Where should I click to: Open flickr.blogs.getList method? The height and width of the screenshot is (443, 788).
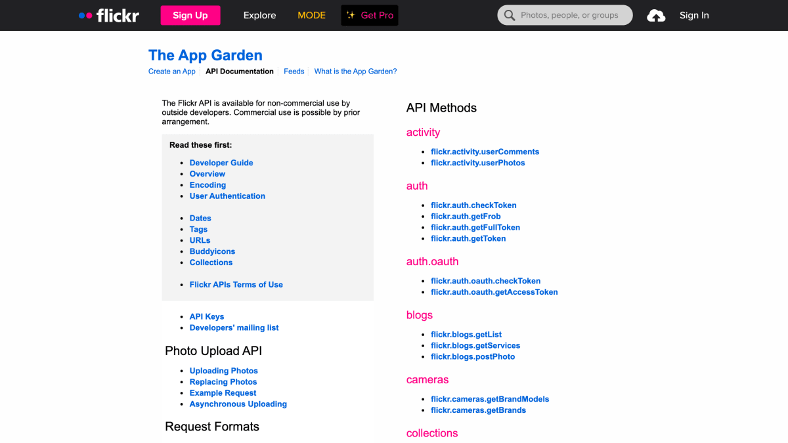tap(466, 335)
